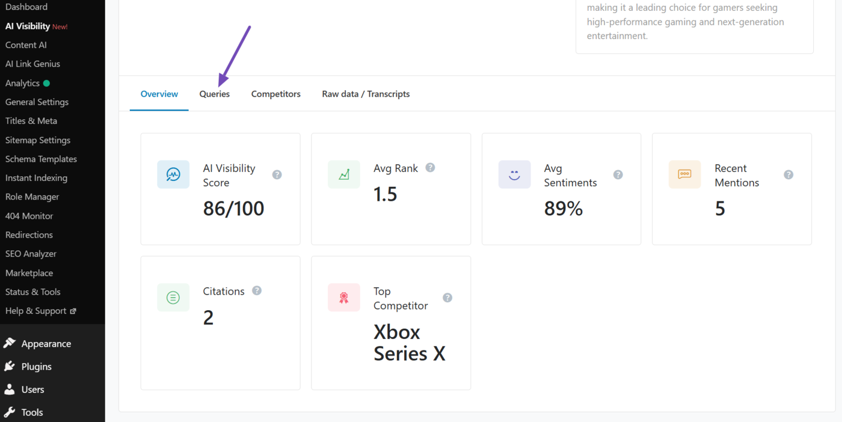Open the Raw data / Transcripts tab
This screenshot has width=842, height=422.
[x=366, y=94]
